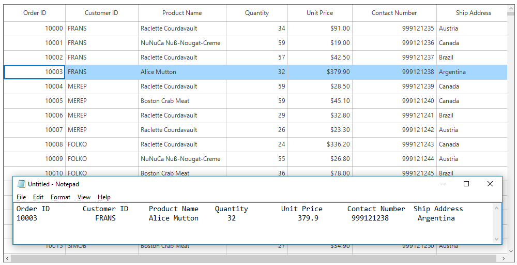This screenshot has height=265, width=517.
Task: Select the Order ID cell 10006
Action: coord(35,115)
